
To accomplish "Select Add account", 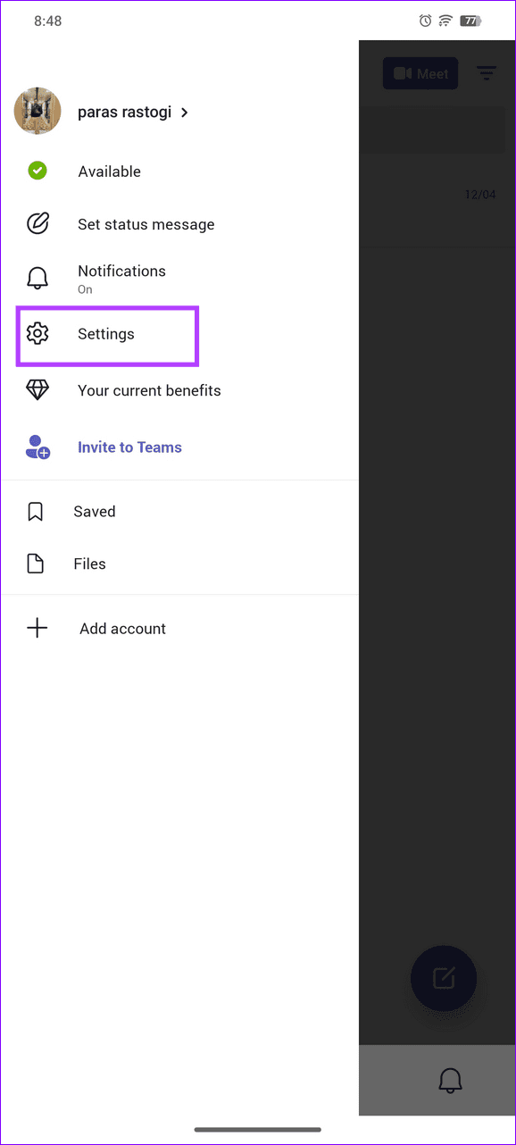I will pos(122,629).
